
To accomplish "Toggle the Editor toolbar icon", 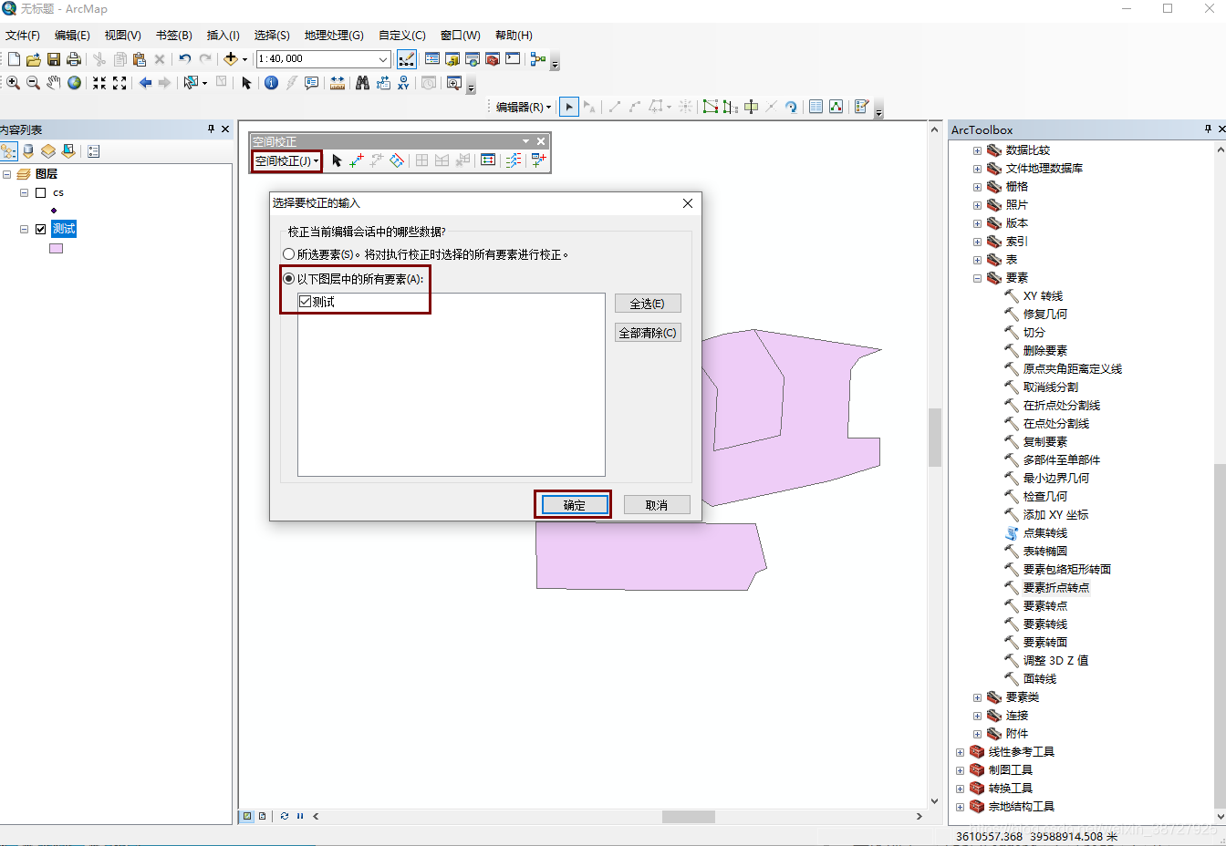I will click(407, 59).
